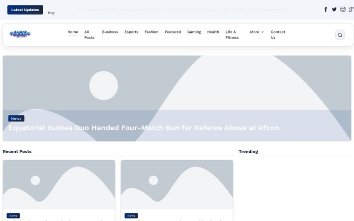Screen dimensions: 354x221
Task: Open the Equatorial Guinea Duo headline article
Action: coord(145,128)
